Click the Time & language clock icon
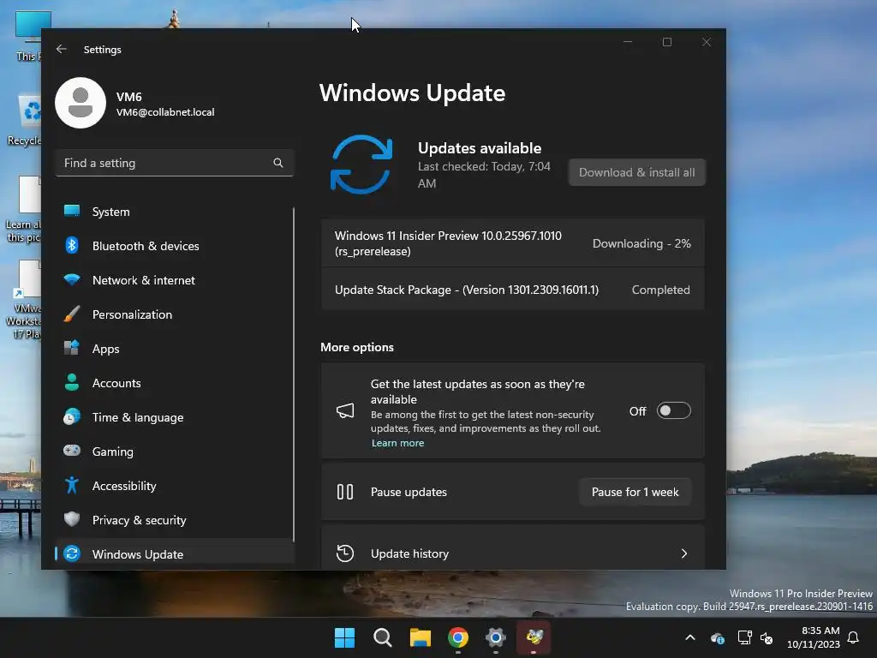877x658 pixels. [x=72, y=417]
